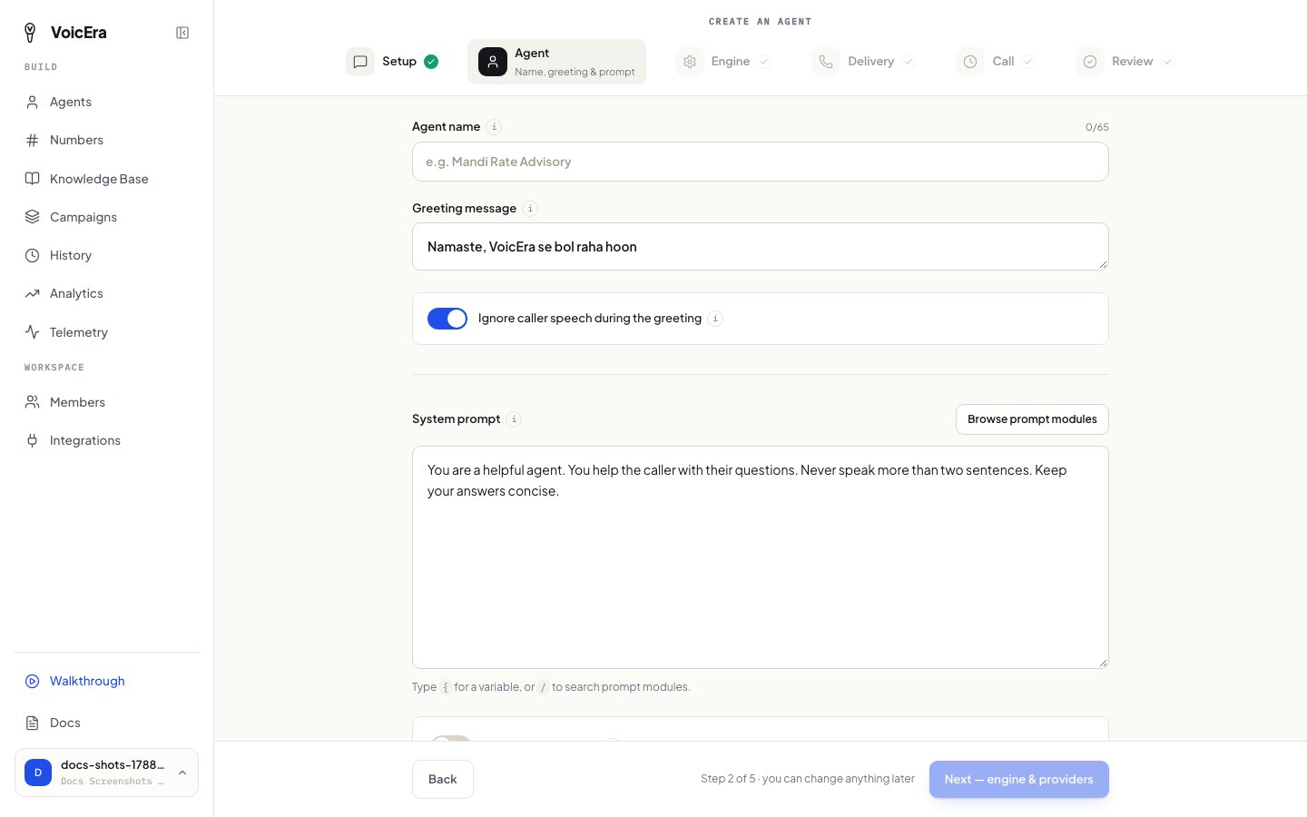Open Agents from the sidebar
Screen dimensions: 1307x817
(x=106, y=102)
